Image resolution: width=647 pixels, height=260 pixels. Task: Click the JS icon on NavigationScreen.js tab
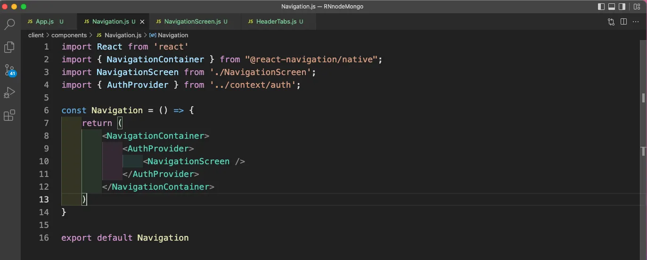pos(159,22)
